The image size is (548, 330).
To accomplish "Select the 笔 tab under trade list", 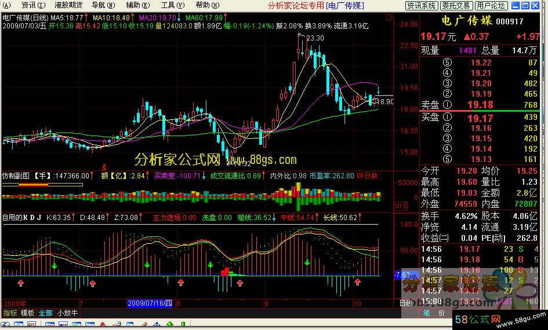I will tap(426, 313).
